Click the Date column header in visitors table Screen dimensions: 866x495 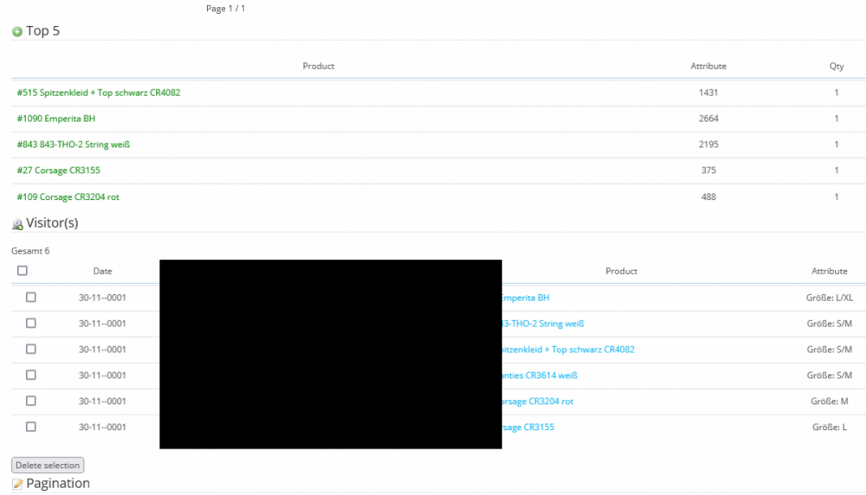pos(102,272)
